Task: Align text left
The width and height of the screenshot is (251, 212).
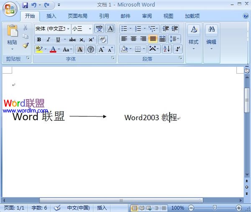Action: [x=124, y=39]
